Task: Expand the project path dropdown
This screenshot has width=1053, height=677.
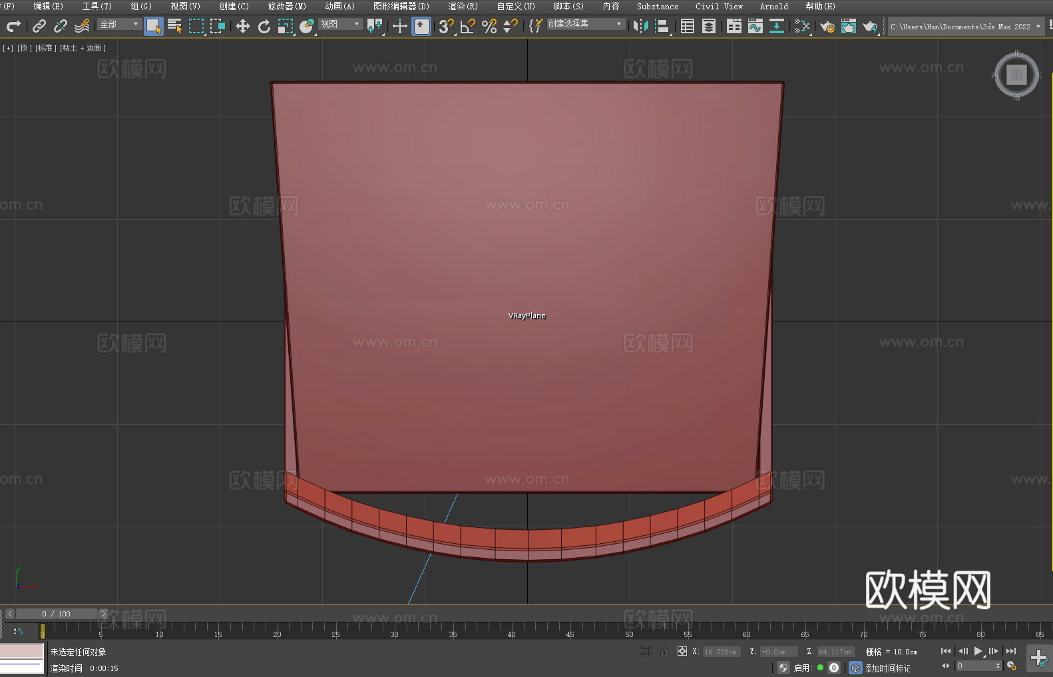Action: [1038, 27]
